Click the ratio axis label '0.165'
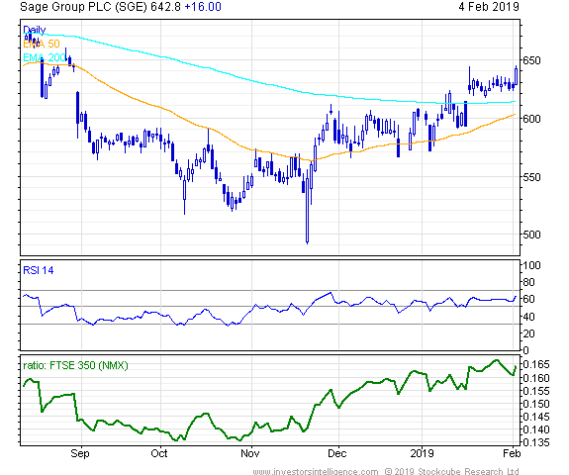This screenshot has height=475, width=569. click(536, 364)
